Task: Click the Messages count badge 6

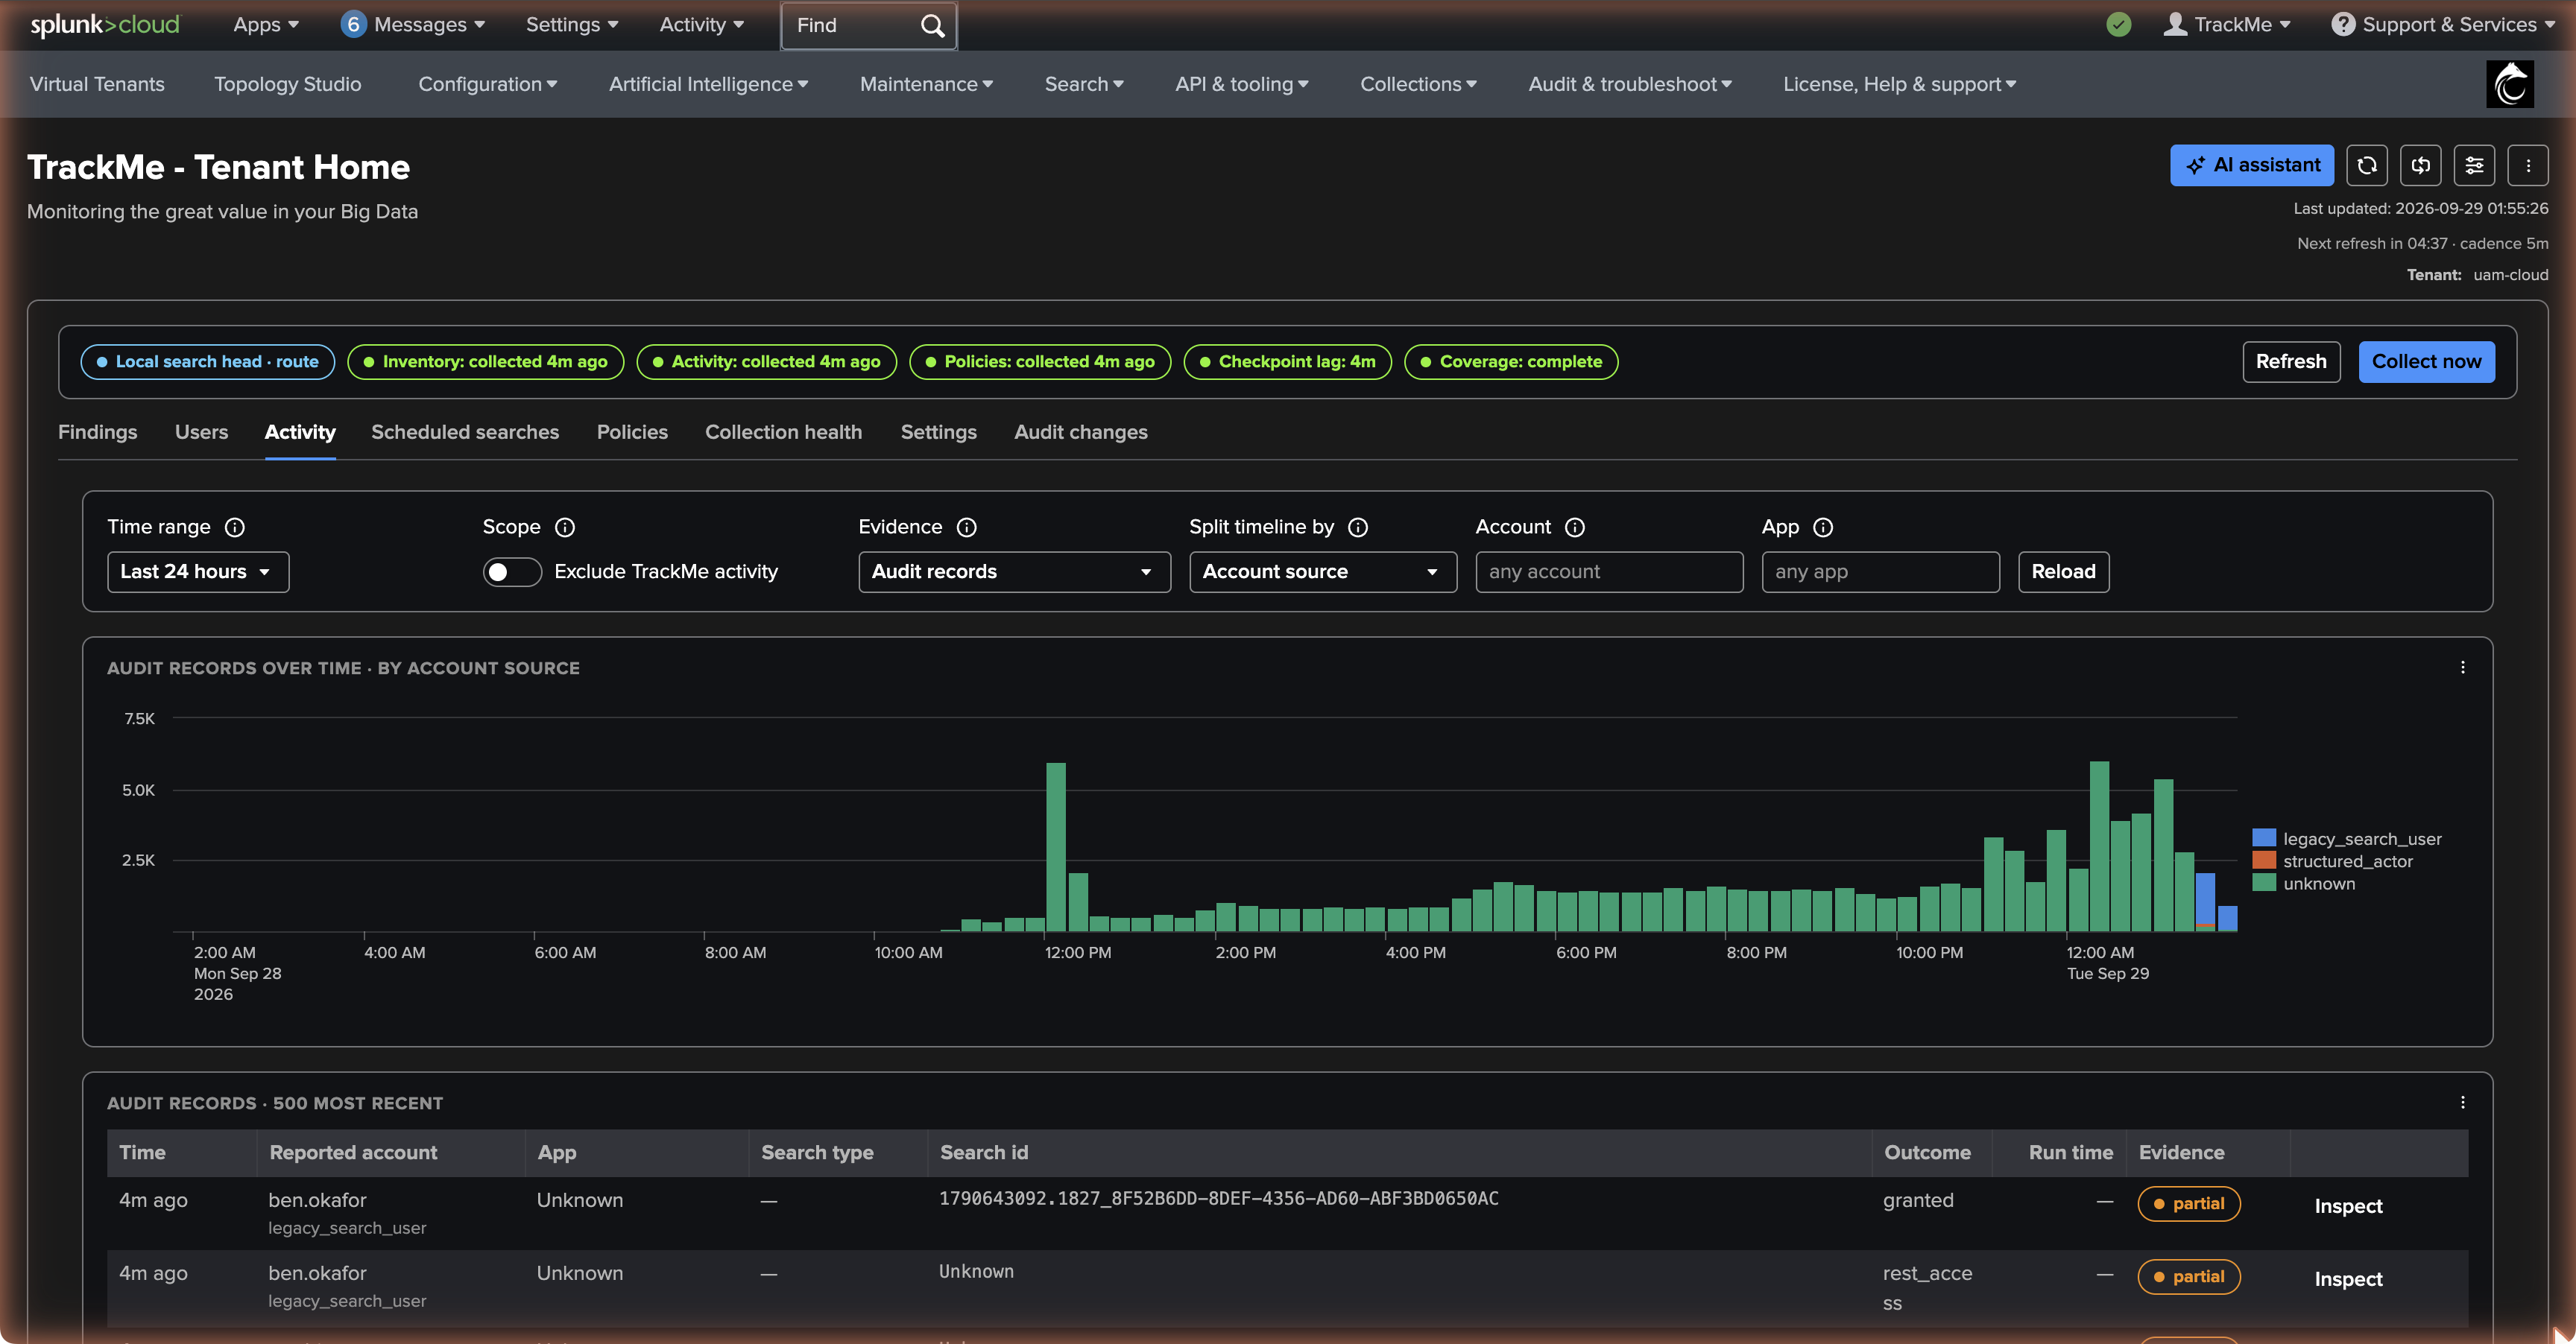Action: click(352, 25)
